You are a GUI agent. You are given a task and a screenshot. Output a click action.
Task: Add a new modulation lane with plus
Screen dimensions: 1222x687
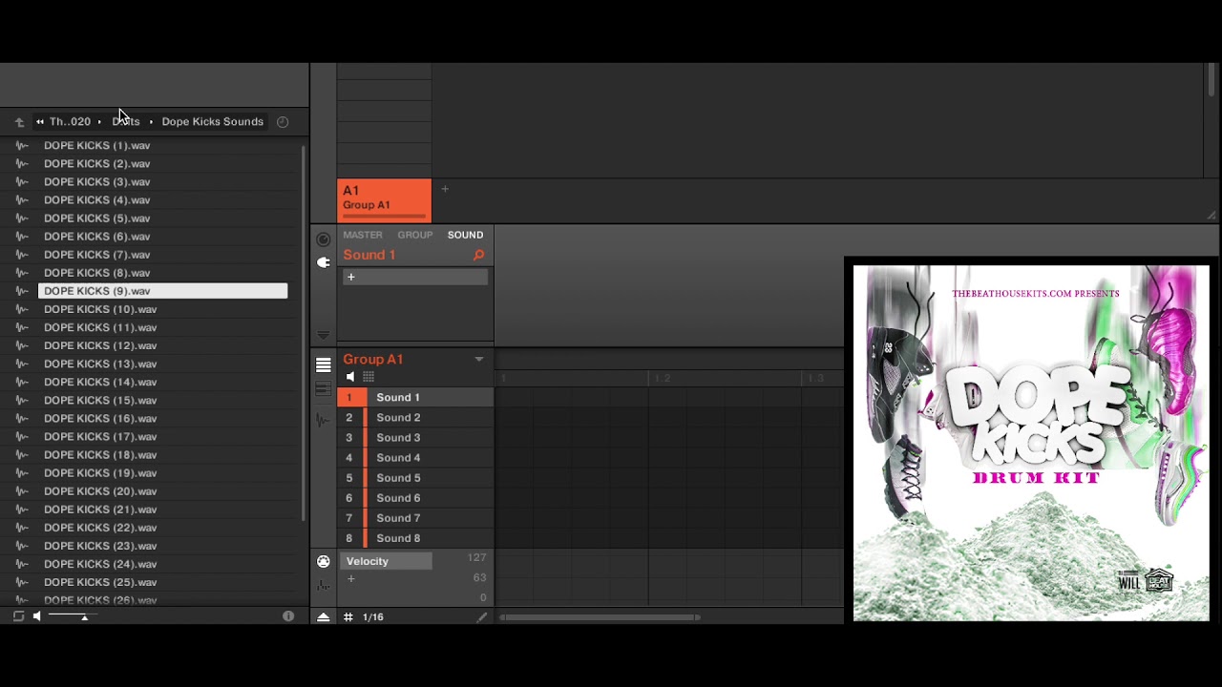[x=351, y=579]
